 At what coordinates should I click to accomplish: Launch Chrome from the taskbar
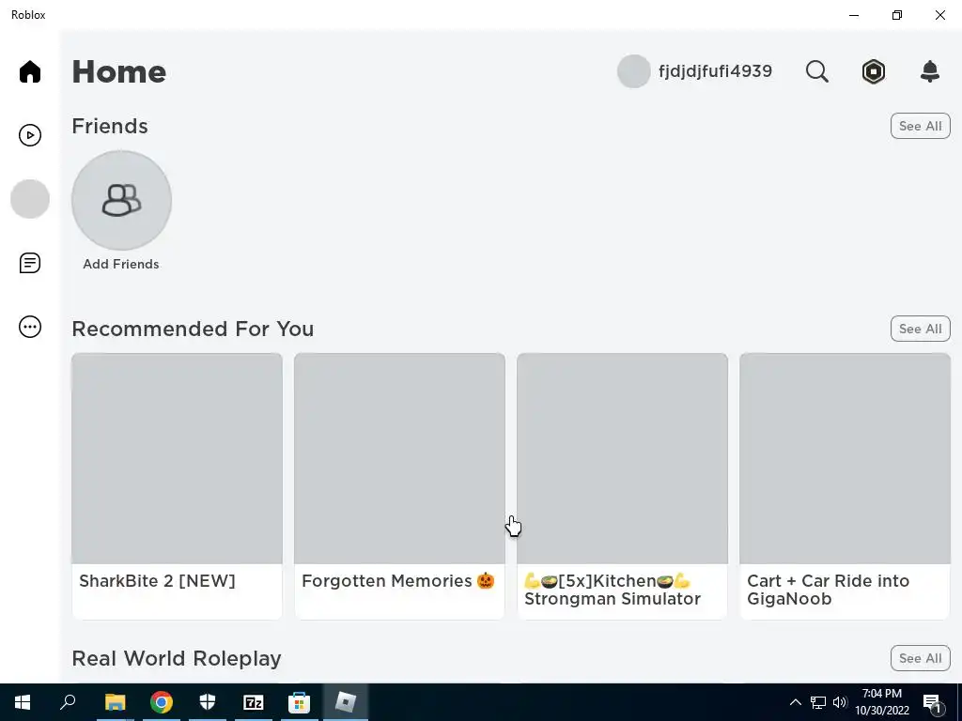162,702
